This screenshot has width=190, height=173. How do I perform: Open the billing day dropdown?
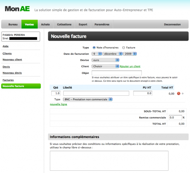click(97, 54)
